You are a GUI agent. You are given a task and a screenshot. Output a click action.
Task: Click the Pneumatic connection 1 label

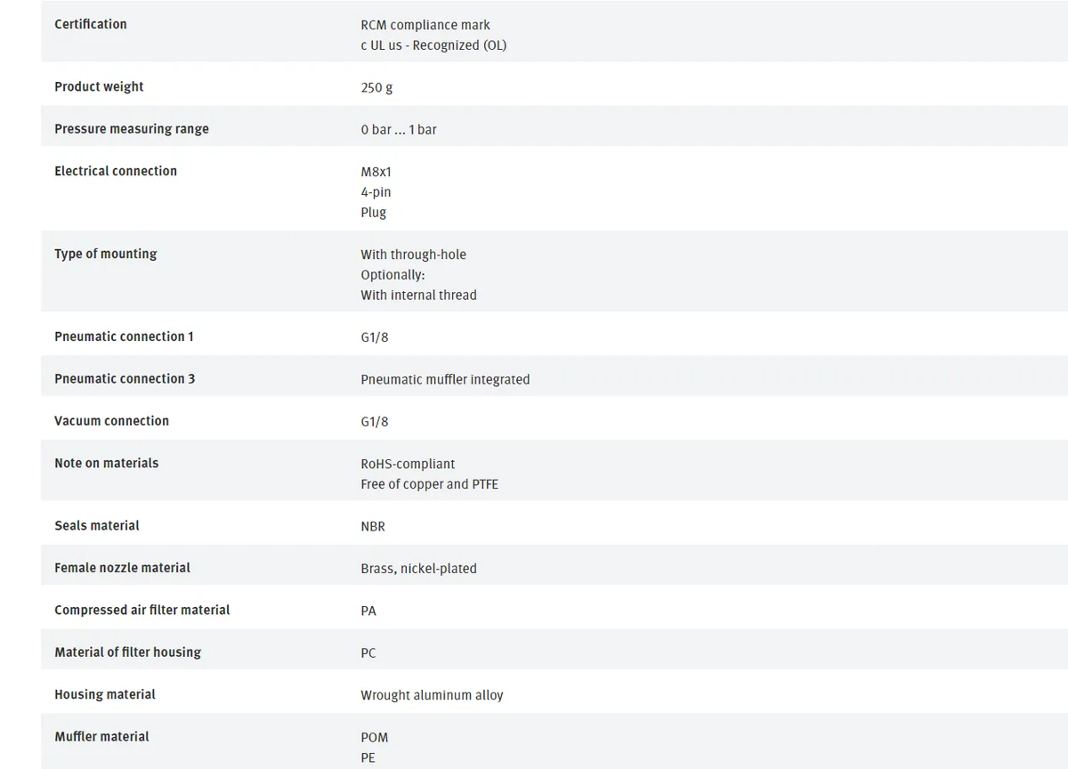(x=124, y=336)
